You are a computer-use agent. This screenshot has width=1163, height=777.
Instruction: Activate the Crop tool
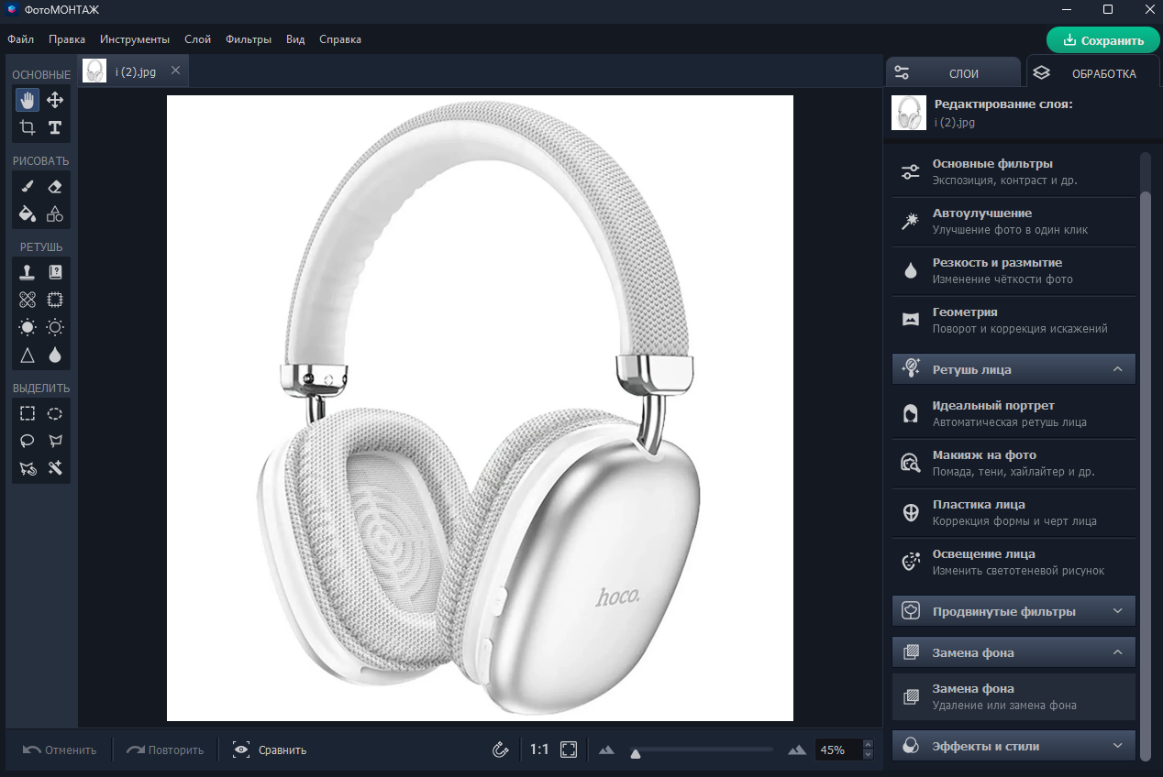[28, 127]
